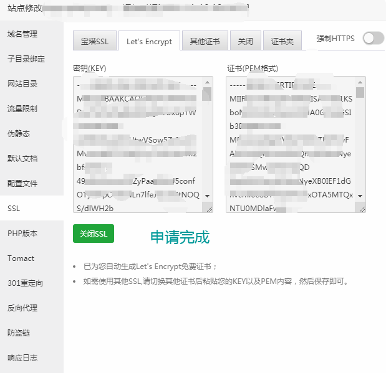Click the 如需使用其他SSL note line
This screenshot has width=386, height=373.
coord(216,281)
